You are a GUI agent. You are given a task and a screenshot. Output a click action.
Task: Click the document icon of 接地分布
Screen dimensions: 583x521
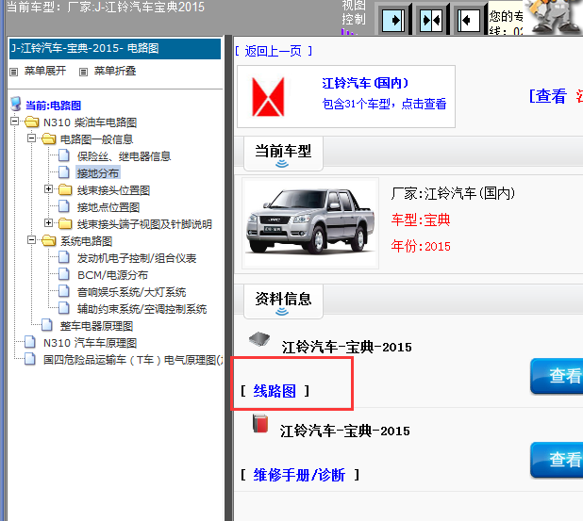pyautogui.click(x=63, y=172)
